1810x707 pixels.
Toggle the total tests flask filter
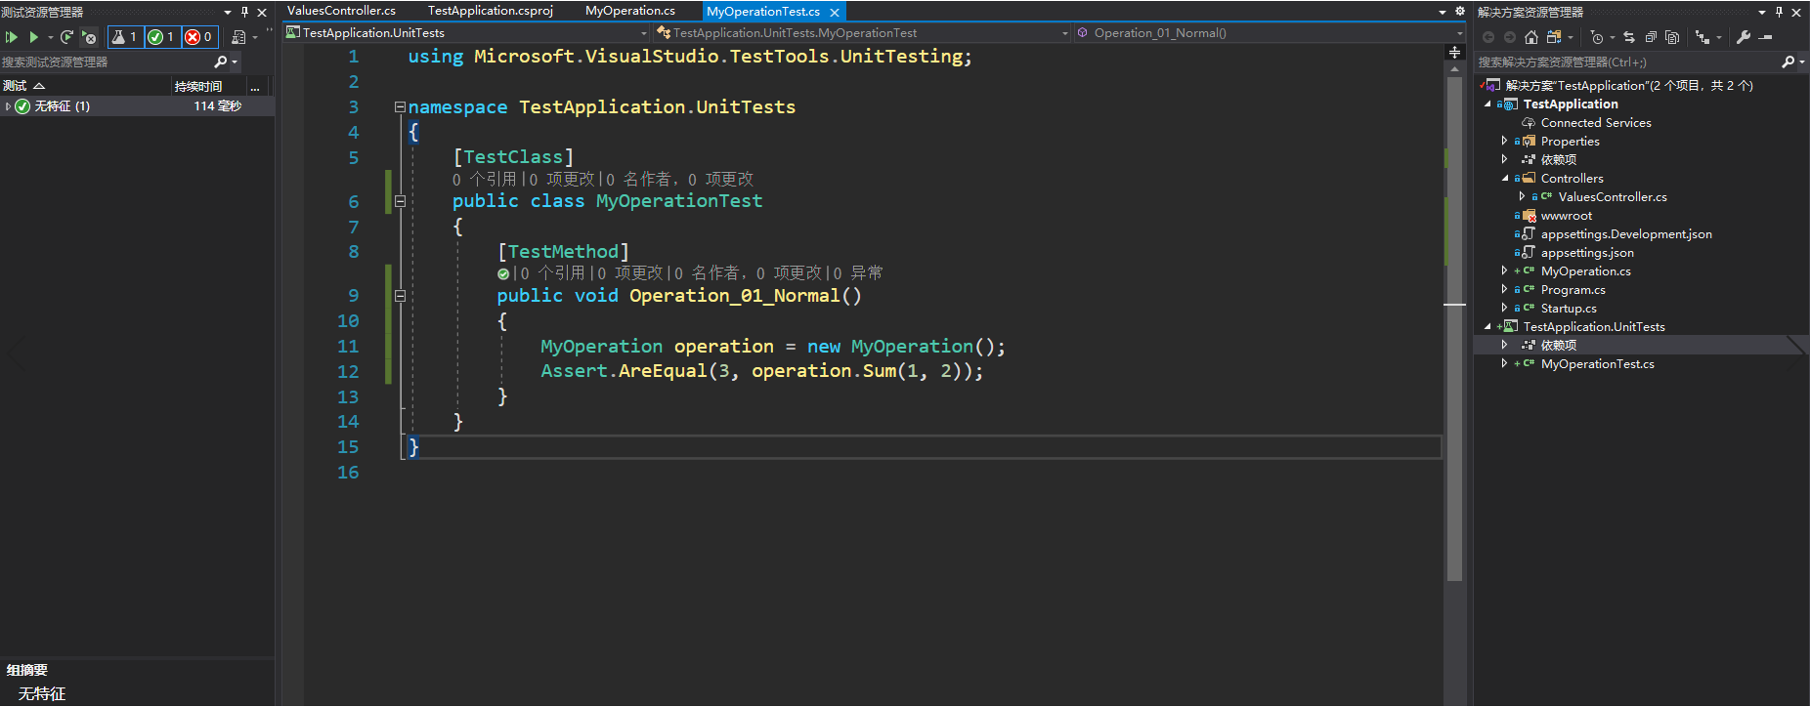[x=125, y=37]
